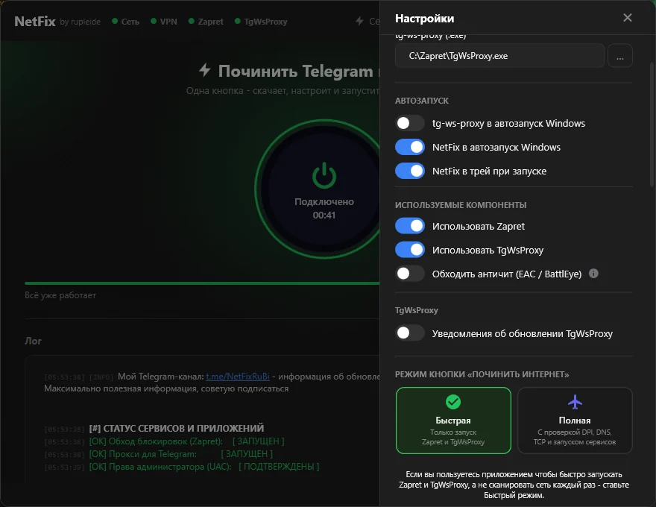Click the Zapret status indicator in header
656x507 pixels.
[x=206, y=22]
